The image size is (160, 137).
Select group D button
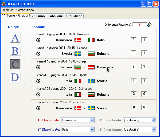pos(15,77)
